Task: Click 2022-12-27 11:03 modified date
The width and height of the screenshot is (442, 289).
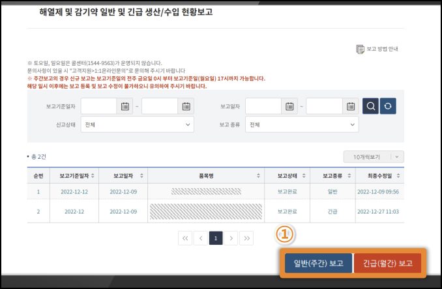Action: (x=378, y=212)
